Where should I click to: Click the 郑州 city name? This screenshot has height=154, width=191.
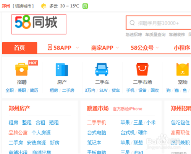[6, 6]
